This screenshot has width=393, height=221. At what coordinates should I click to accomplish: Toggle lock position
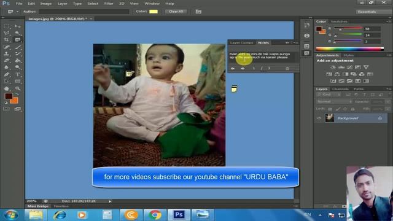coord(345,109)
